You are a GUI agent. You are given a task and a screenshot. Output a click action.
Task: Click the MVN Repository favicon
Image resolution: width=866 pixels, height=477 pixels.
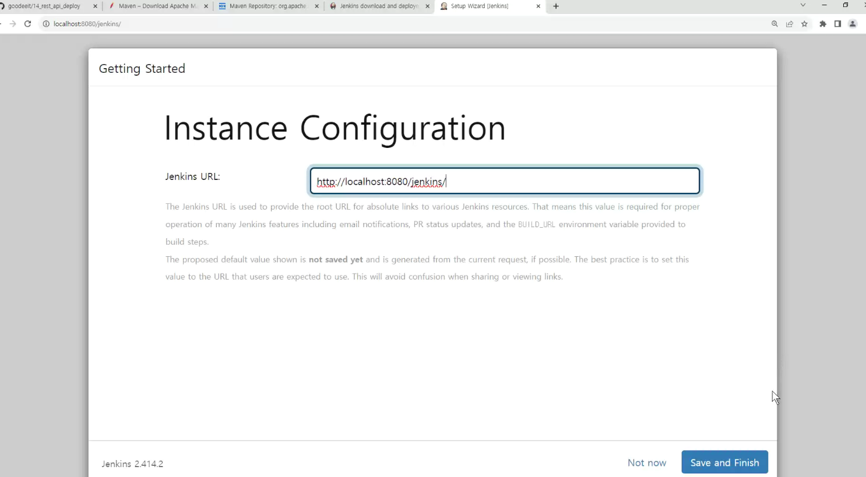(x=222, y=6)
